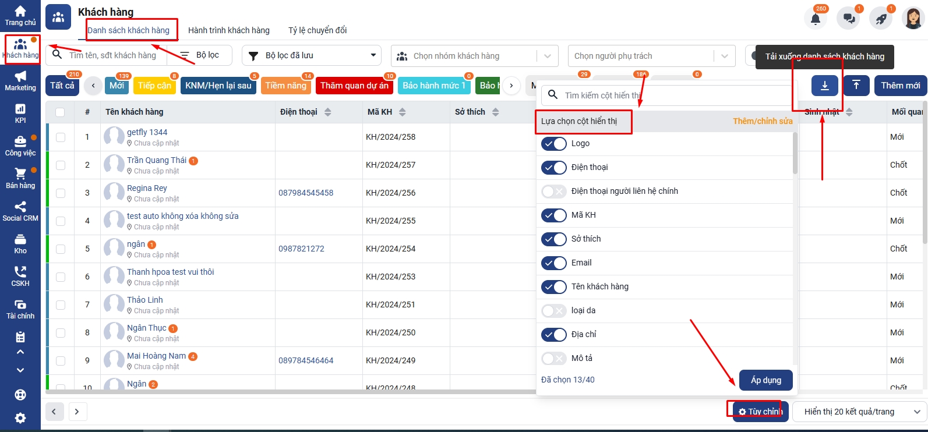Switch to Tỷ lệ chuyển đổi tab

[x=317, y=30]
